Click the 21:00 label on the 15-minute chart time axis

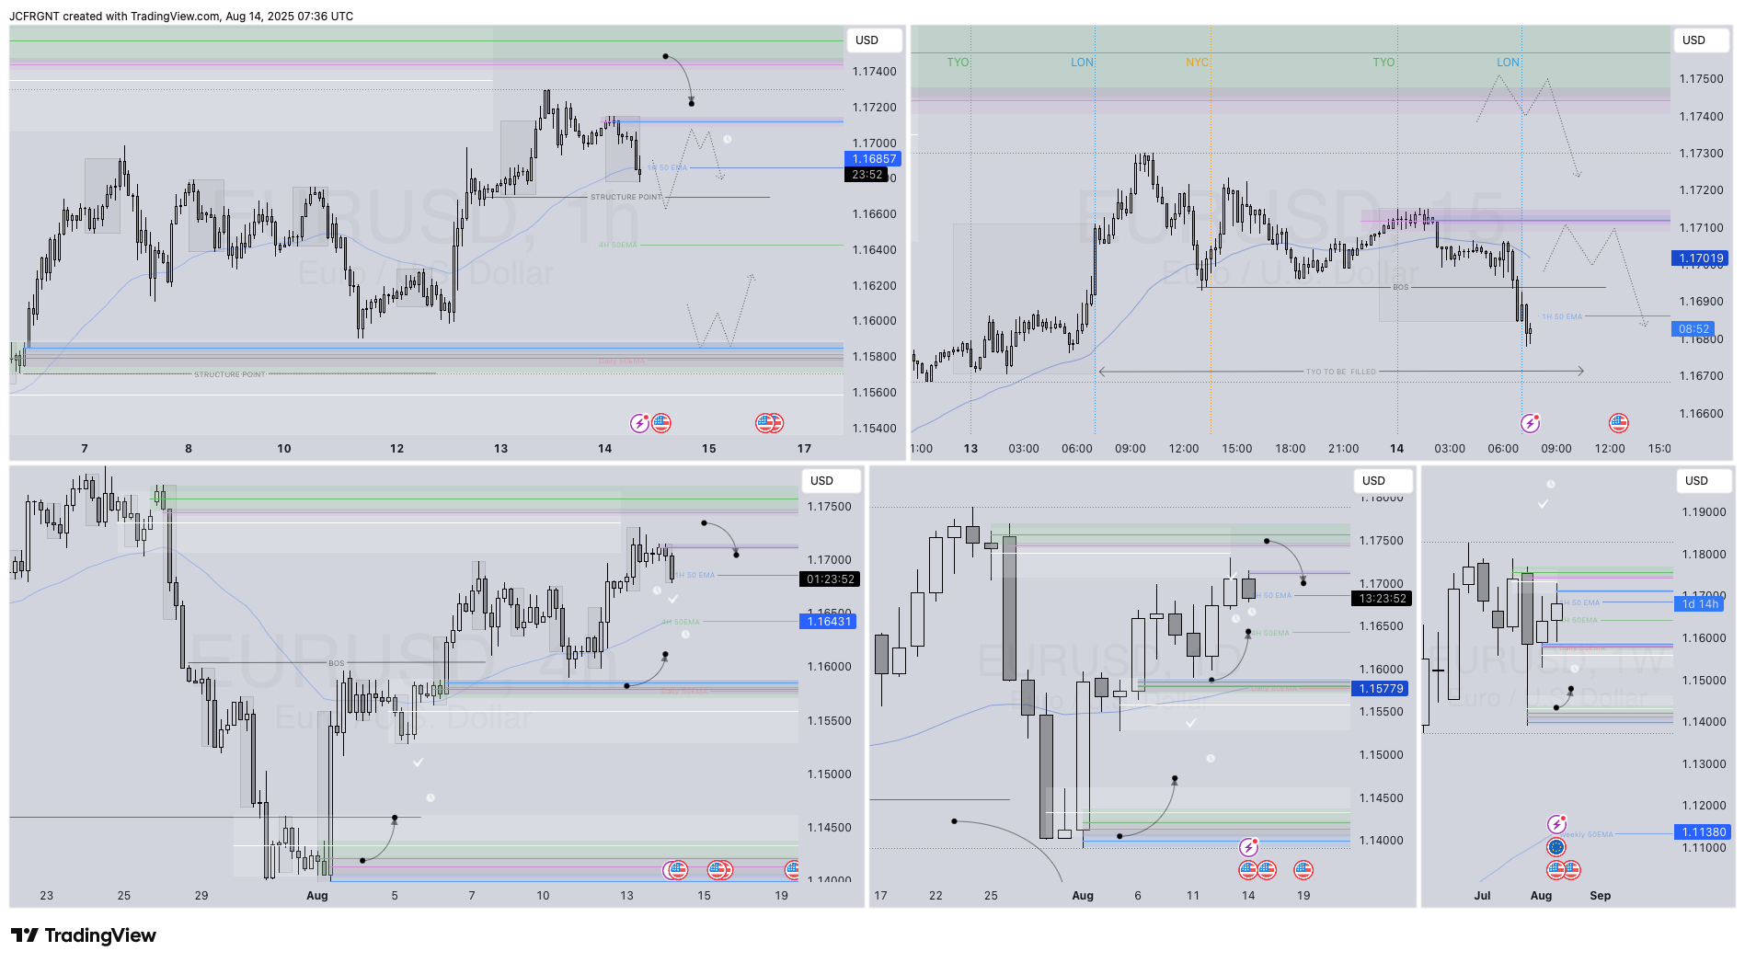click(1343, 449)
